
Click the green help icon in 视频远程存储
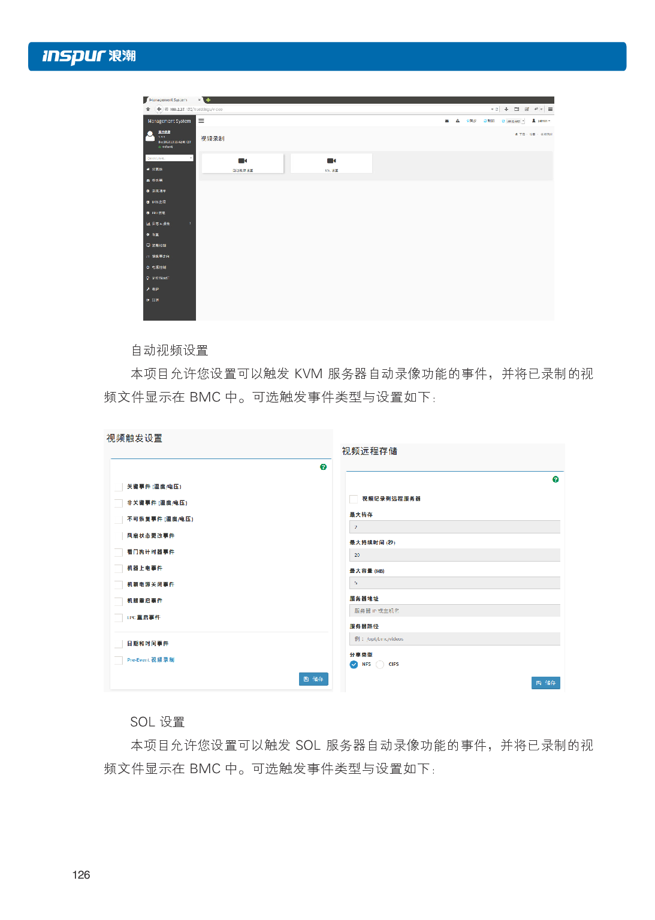(556, 479)
